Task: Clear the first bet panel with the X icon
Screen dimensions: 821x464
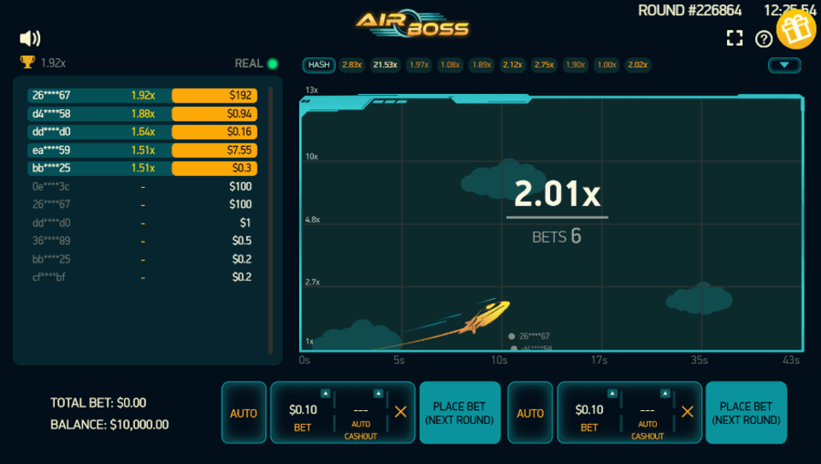Action: click(400, 412)
